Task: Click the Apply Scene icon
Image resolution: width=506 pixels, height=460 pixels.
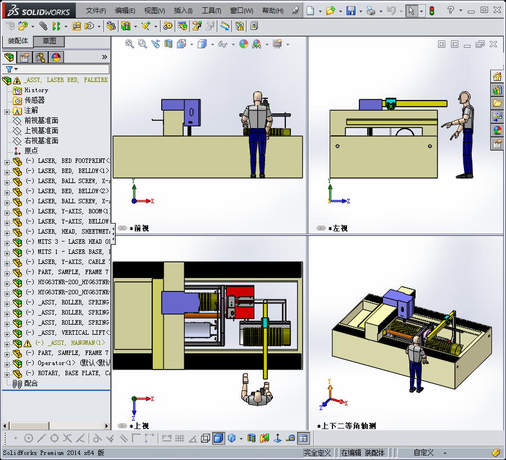Action: (x=257, y=44)
